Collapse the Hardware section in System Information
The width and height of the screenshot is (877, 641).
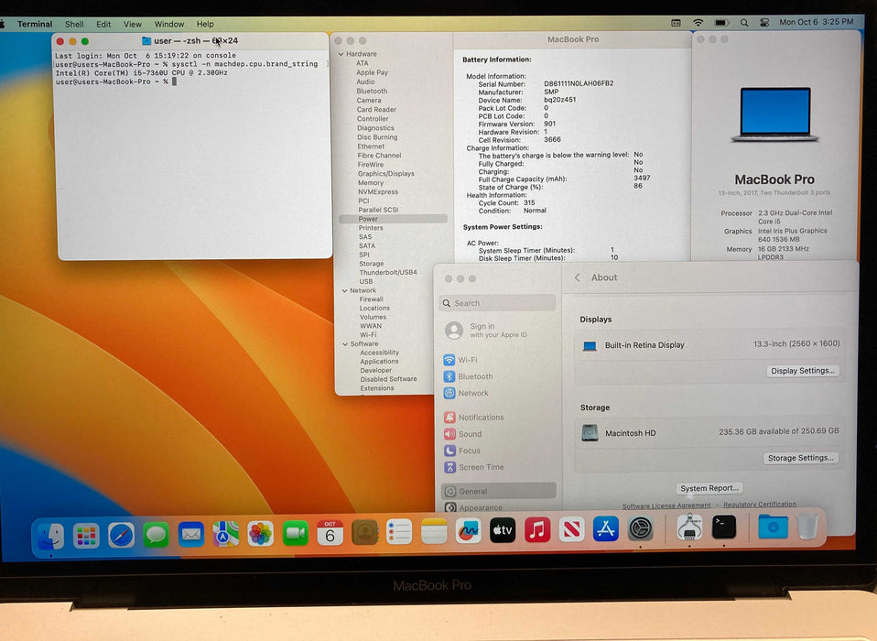click(341, 54)
